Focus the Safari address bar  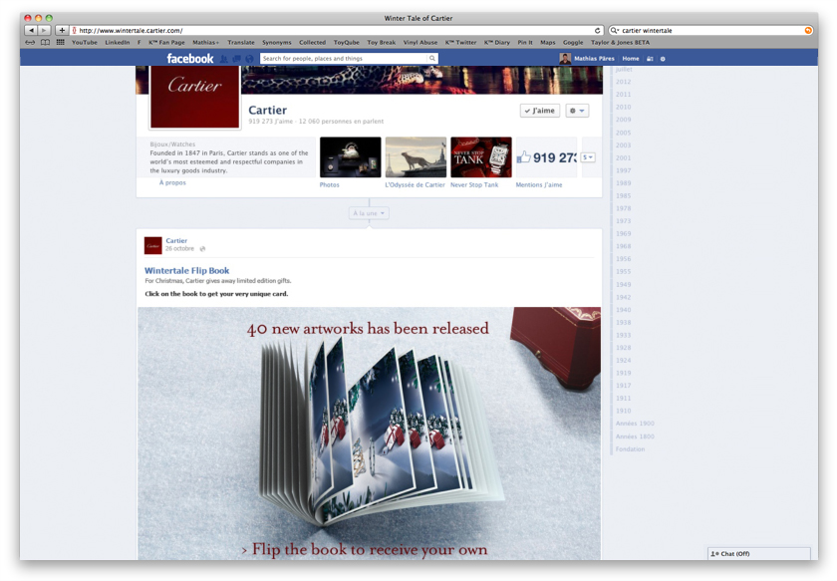pyautogui.click(x=337, y=31)
